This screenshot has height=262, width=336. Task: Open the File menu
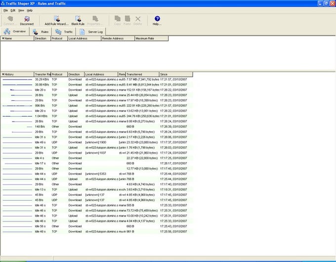(x=5, y=10)
